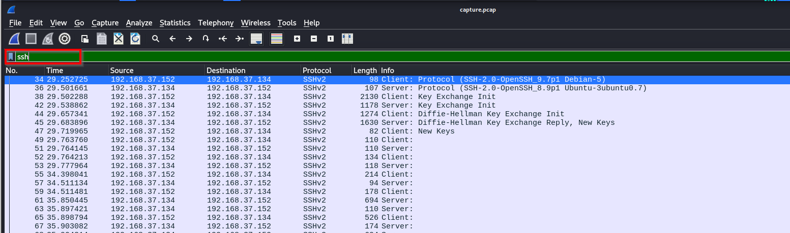Sort by the Time column header
The image size is (790, 233).
click(x=76, y=71)
